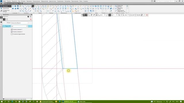
Task: Open the Explorer taskbar window C:\Users
Action: (x=47, y=102)
